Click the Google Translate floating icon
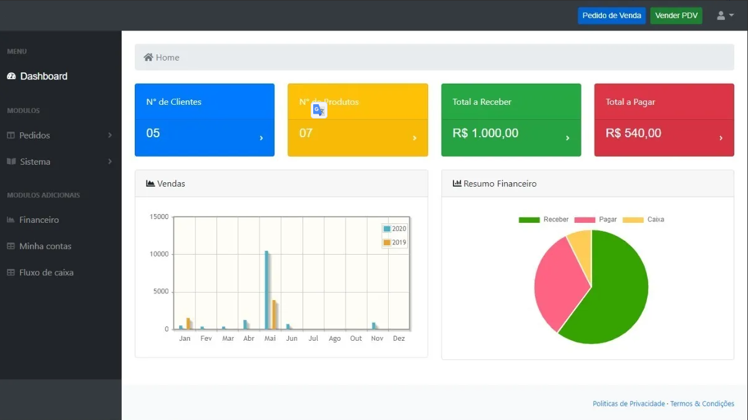 click(x=319, y=110)
